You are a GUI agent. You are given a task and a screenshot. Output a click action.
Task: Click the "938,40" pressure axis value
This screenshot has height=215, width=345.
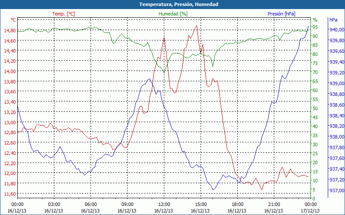click(336, 116)
